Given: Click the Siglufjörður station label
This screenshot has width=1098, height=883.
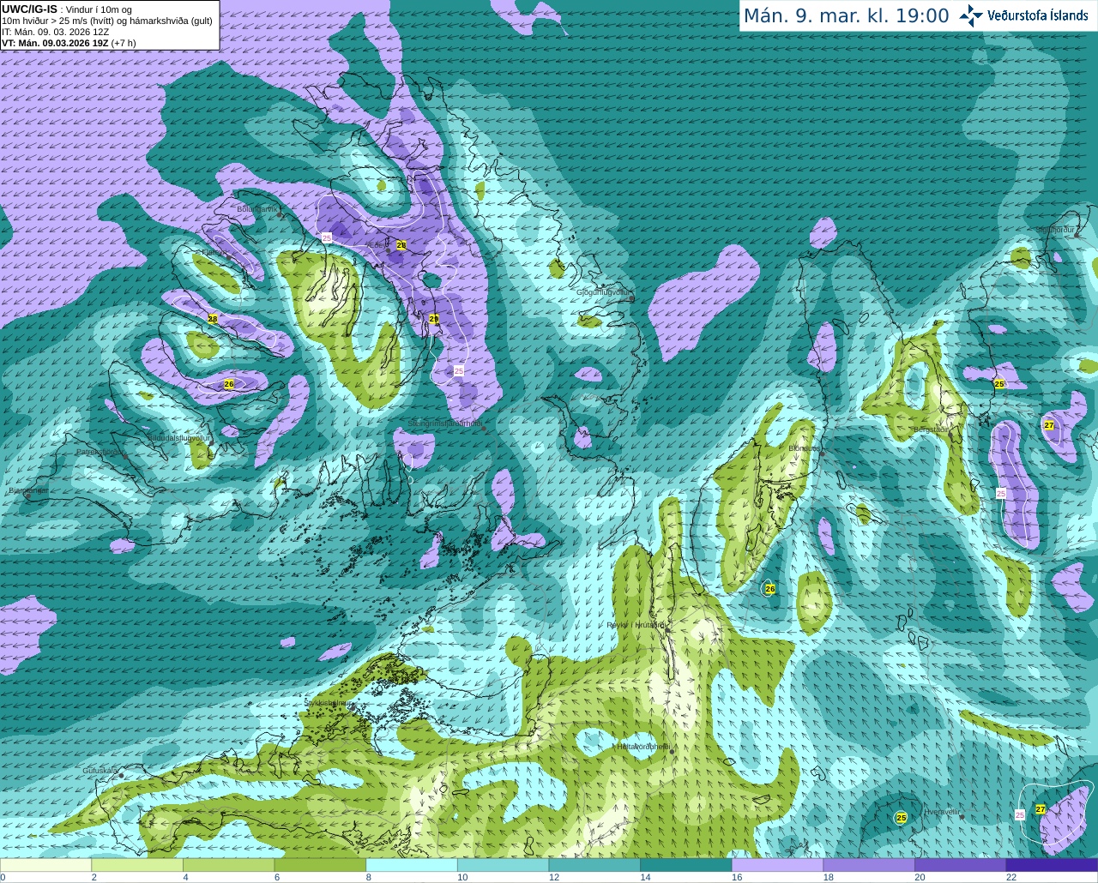Looking at the screenshot, I should (x=1055, y=230).
